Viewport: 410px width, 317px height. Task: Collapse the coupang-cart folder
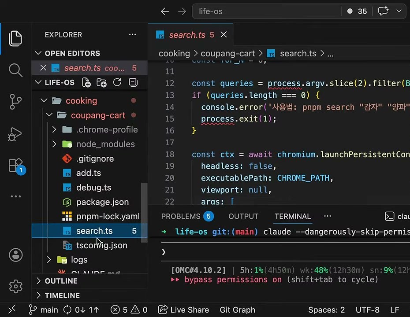(x=49, y=115)
